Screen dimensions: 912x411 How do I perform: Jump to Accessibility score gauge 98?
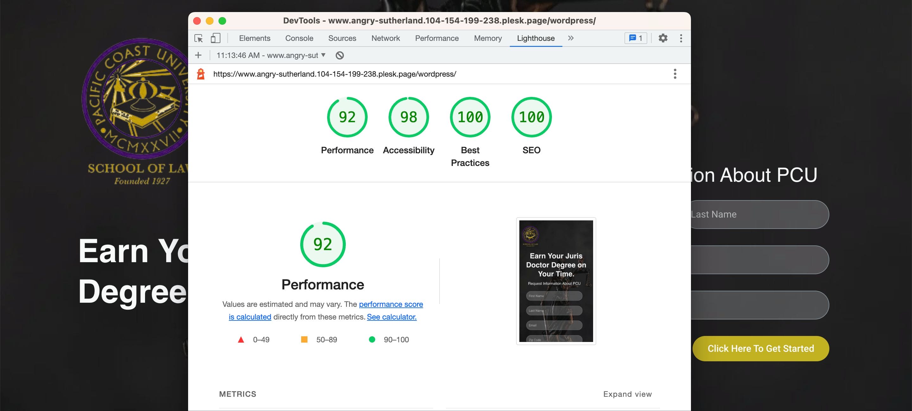408,117
